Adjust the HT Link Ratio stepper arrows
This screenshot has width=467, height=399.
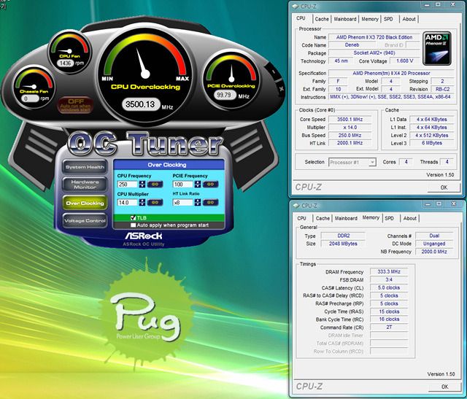(198, 203)
